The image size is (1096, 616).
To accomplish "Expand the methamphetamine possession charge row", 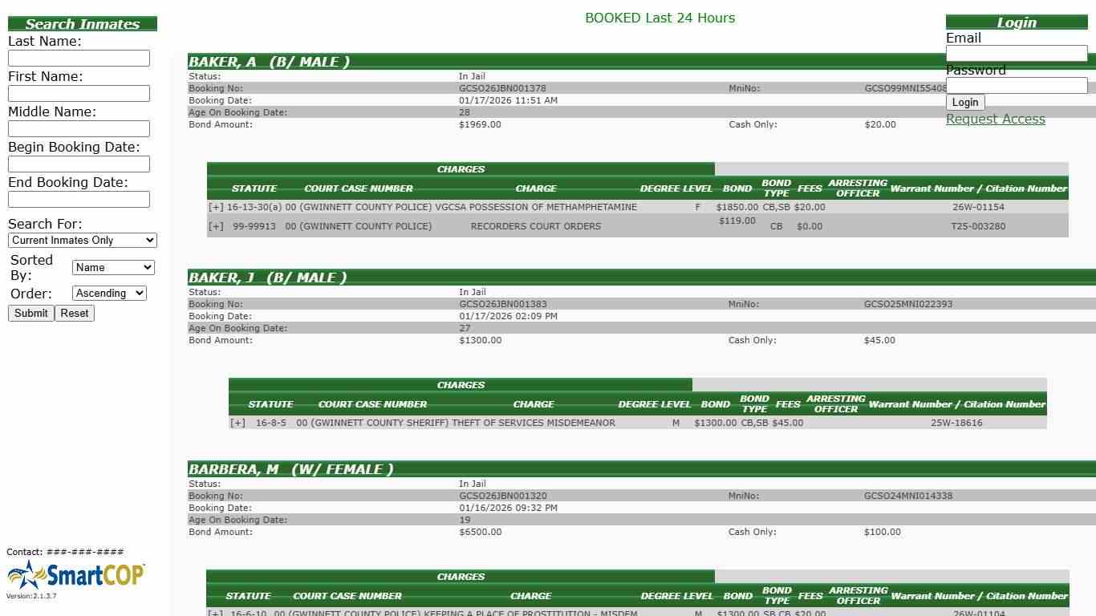I will (216, 207).
